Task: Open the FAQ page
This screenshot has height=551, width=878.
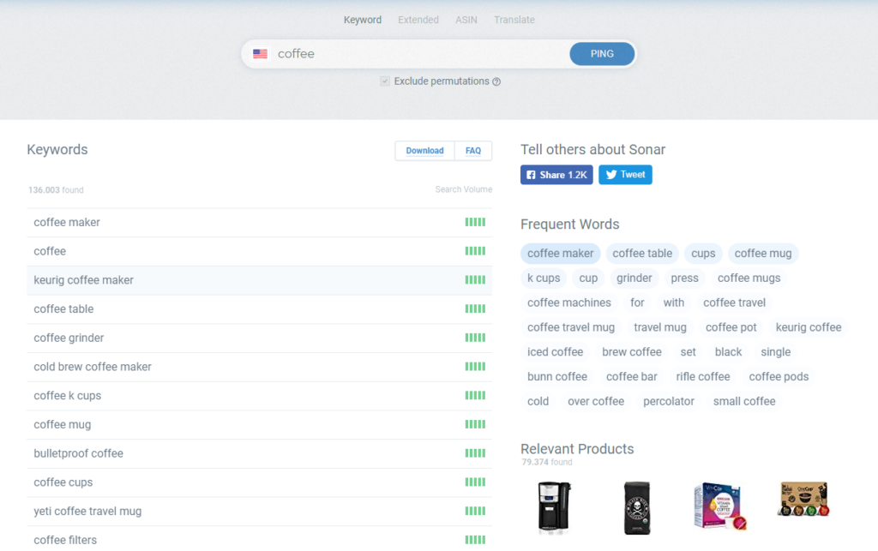Action: 473,150
